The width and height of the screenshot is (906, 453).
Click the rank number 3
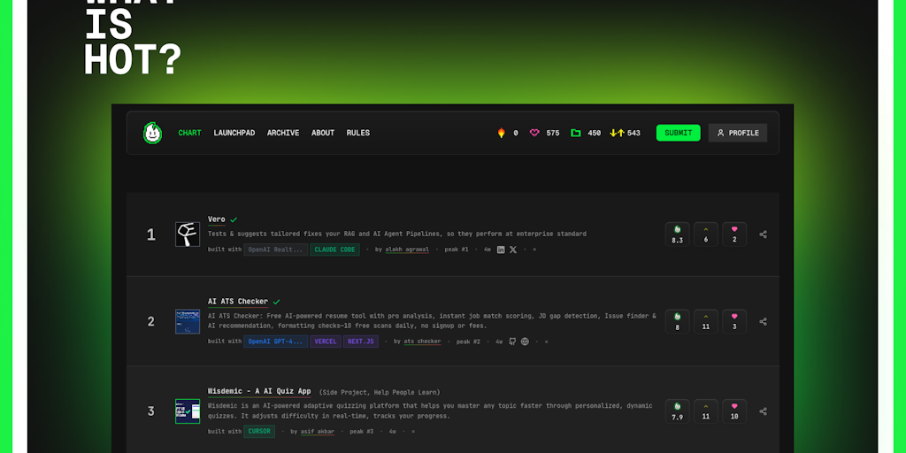tap(150, 411)
